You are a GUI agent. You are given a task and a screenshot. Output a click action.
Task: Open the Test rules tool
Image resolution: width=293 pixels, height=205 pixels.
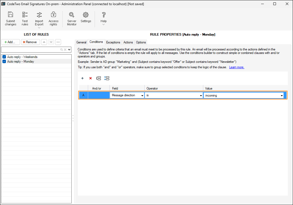25,19
